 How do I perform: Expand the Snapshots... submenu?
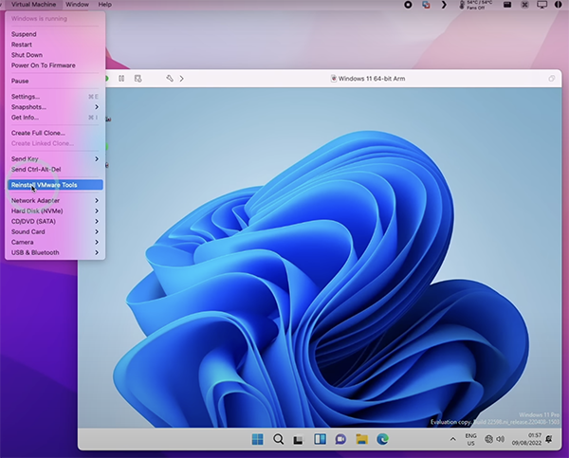coord(55,107)
